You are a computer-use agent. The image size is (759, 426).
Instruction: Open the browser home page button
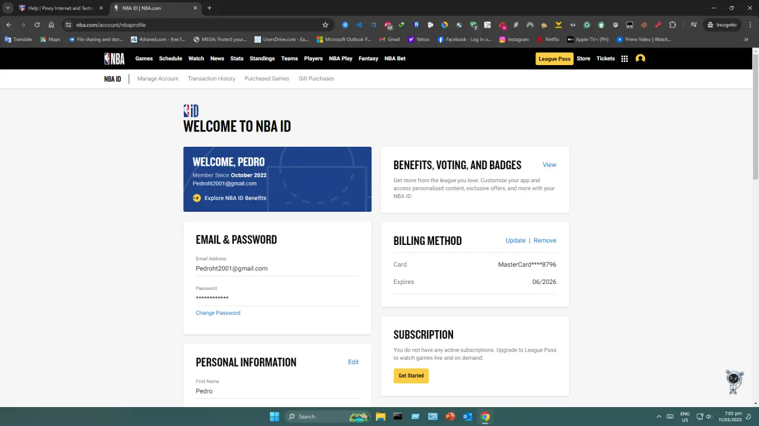[x=52, y=25]
